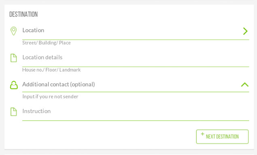This screenshot has width=257, height=155.
Task: Click the Location placeholder label
Action: [x=33, y=30]
